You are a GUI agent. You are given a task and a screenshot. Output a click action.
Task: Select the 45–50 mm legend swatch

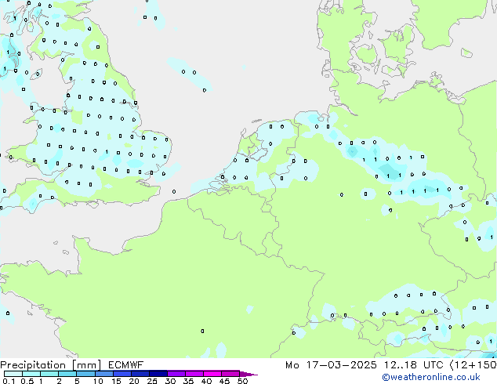coord(230,374)
